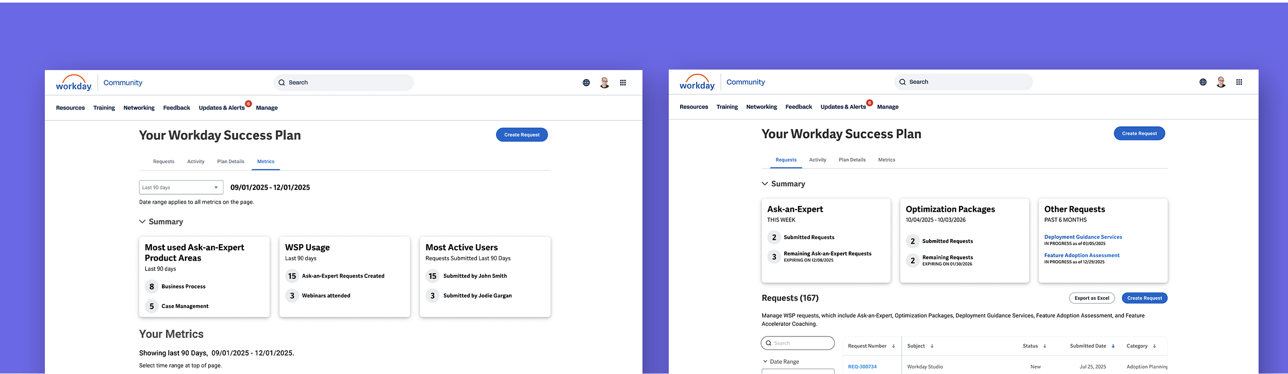Switch to the Requests tab in the left window
Image resolution: width=1288 pixels, height=374 pixels.
tap(164, 162)
